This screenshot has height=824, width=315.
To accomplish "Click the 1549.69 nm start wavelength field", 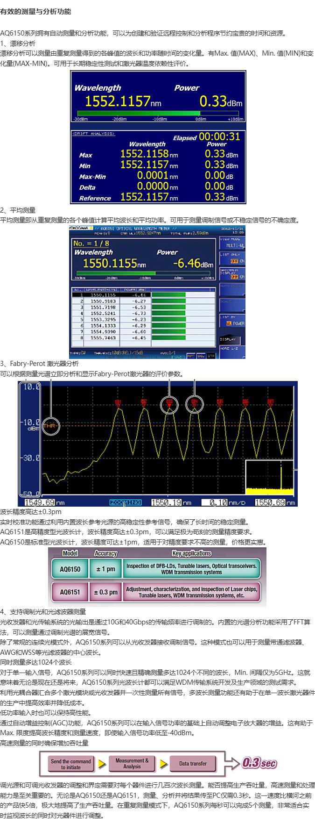I will pyautogui.click(x=39, y=502).
